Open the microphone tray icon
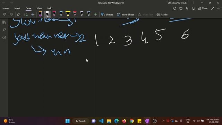The image size is (222, 125). (x=181, y=121)
